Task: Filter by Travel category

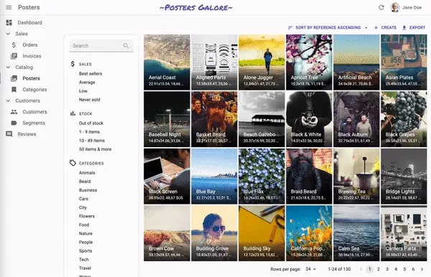Action: (85, 268)
